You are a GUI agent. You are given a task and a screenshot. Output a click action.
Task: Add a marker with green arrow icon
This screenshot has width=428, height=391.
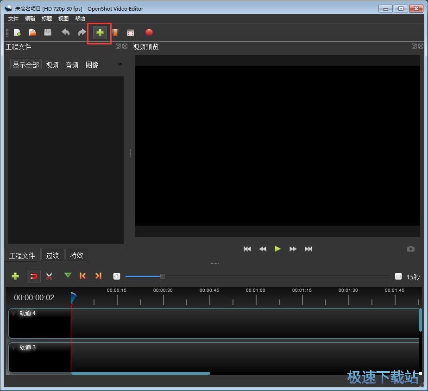(68, 276)
